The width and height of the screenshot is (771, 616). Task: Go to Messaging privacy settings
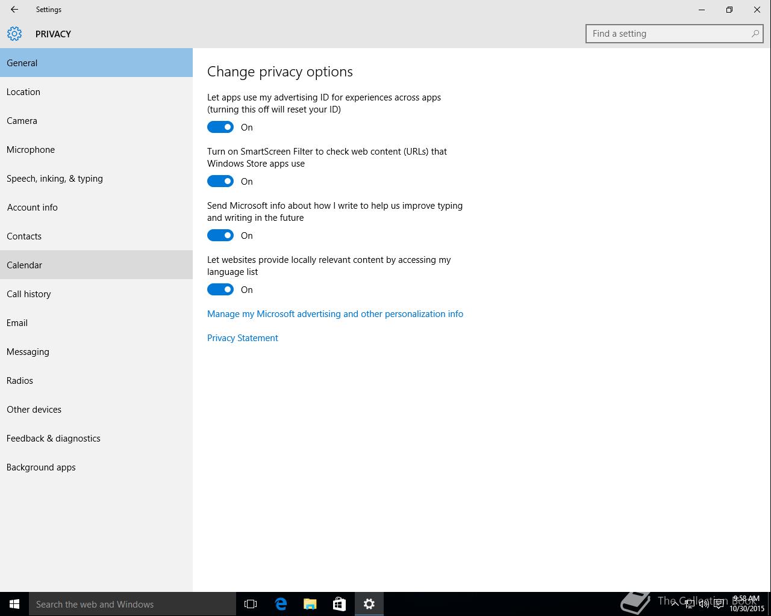coord(96,351)
